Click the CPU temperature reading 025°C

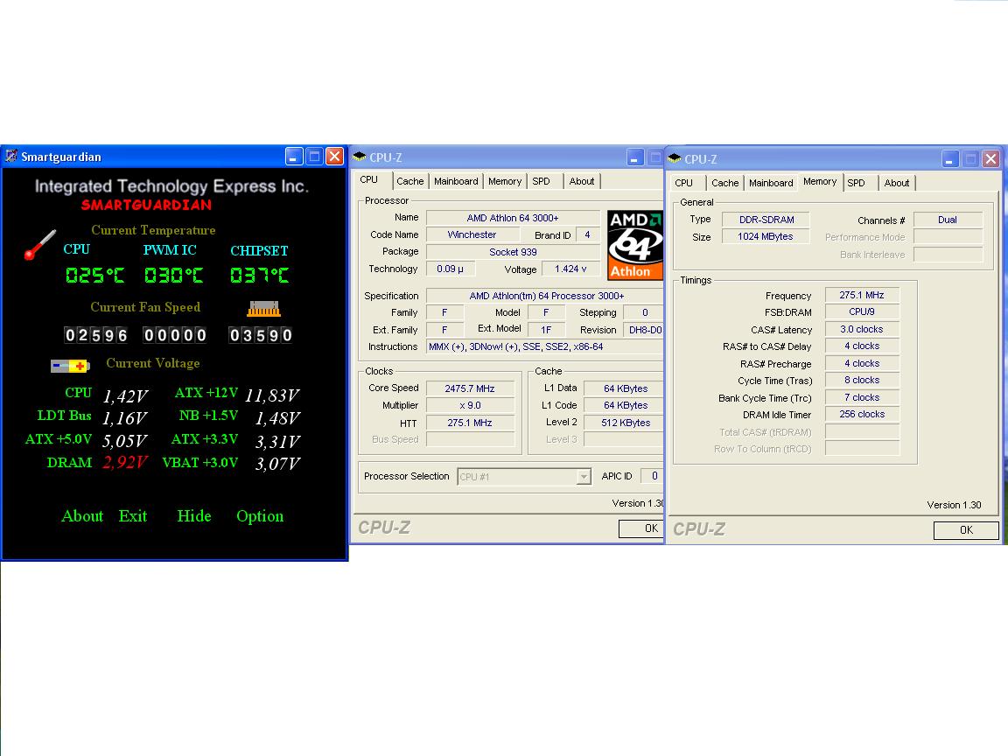point(95,276)
